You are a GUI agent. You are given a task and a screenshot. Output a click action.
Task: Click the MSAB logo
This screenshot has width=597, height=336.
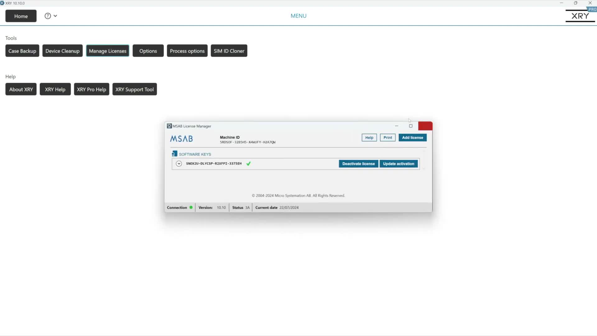coord(181,139)
